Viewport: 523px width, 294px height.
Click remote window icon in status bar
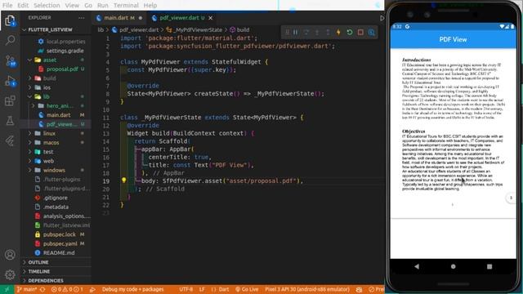click(7, 289)
